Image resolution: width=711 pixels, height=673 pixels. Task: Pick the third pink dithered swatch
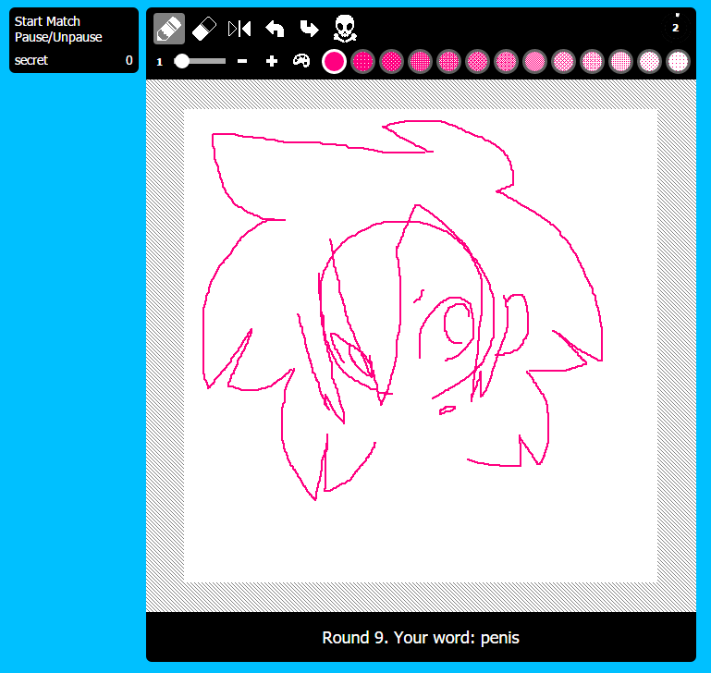pyautogui.click(x=448, y=62)
